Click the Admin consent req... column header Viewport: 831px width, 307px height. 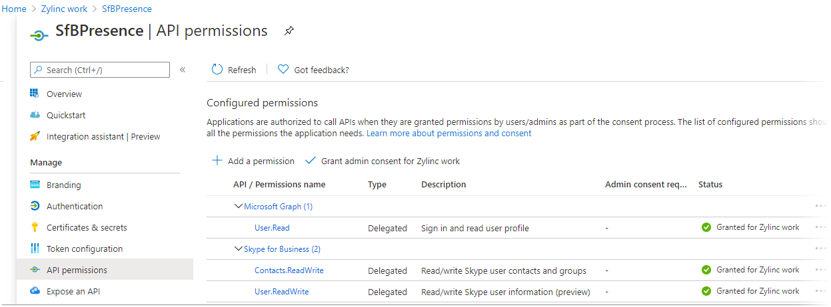[646, 185]
